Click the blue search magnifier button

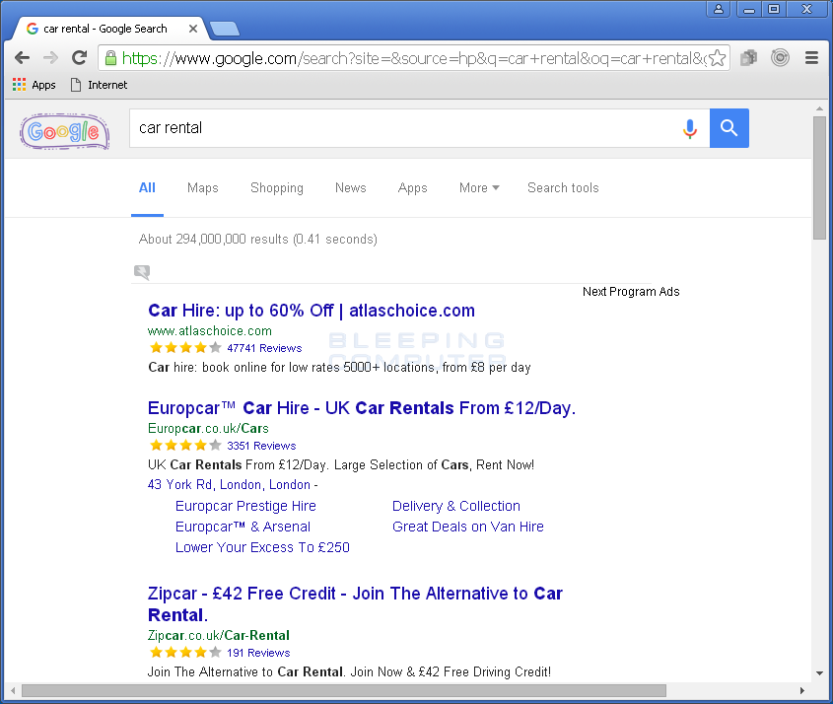click(729, 128)
